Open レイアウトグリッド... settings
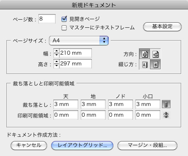The height and width of the screenshot is (156, 188). click(82, 145)
